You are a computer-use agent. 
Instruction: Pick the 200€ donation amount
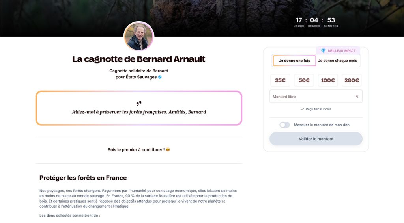(352, 80)
